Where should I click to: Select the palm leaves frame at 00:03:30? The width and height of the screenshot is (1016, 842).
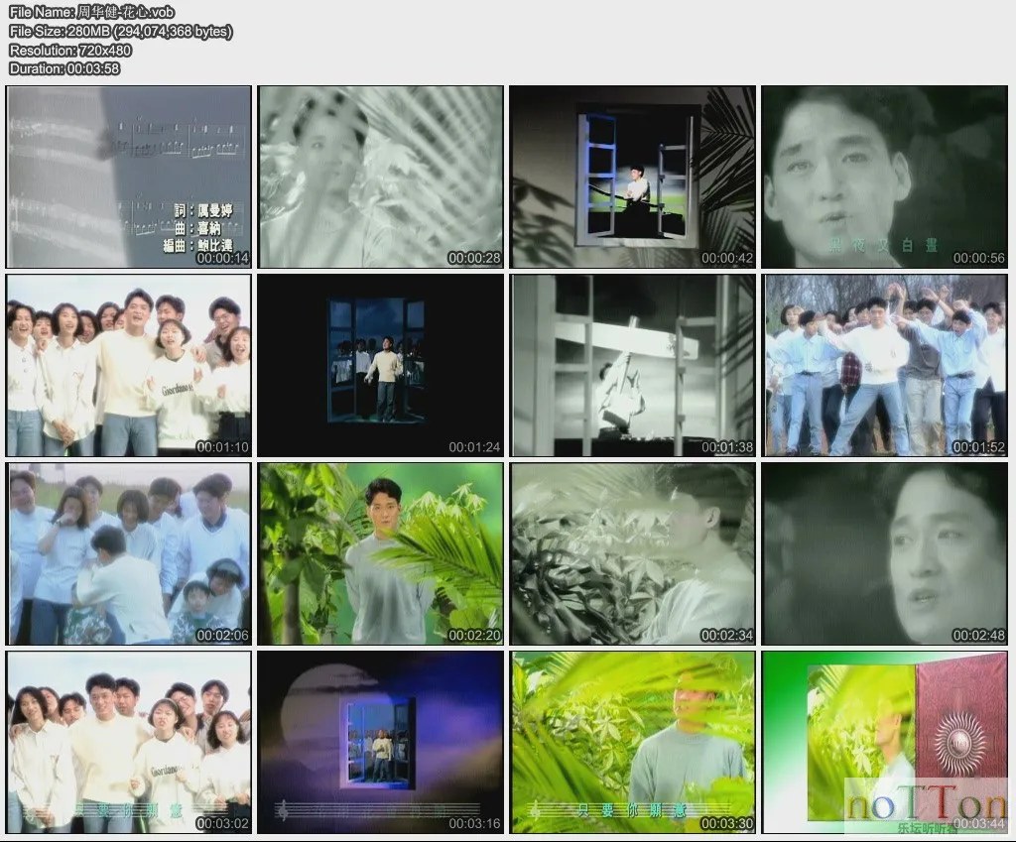(x=633, y=742)
